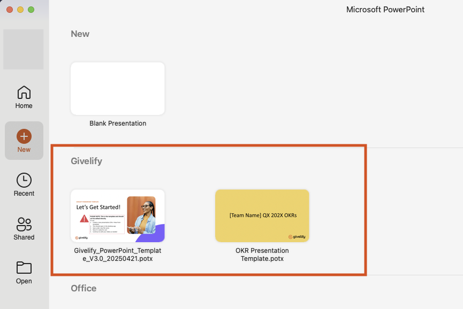Click the Open folder icon in sidebar
The image size is (463, 309).
[24, 267]
